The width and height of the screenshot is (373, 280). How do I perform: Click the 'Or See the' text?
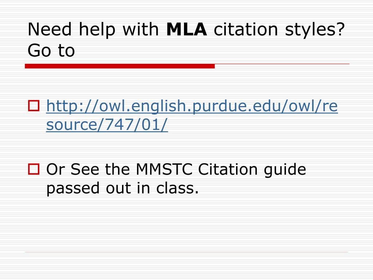tap(88, 169)
